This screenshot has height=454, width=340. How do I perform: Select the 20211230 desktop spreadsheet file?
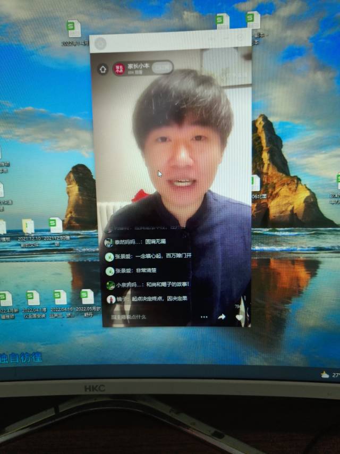point(56,232)
